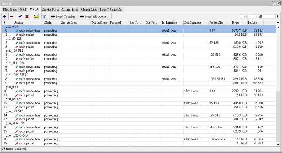This screenshot has height=153, width=282.
Task: Click mark connection icon in rule 0
Action: pyautogui.click(x=16, y=31)
